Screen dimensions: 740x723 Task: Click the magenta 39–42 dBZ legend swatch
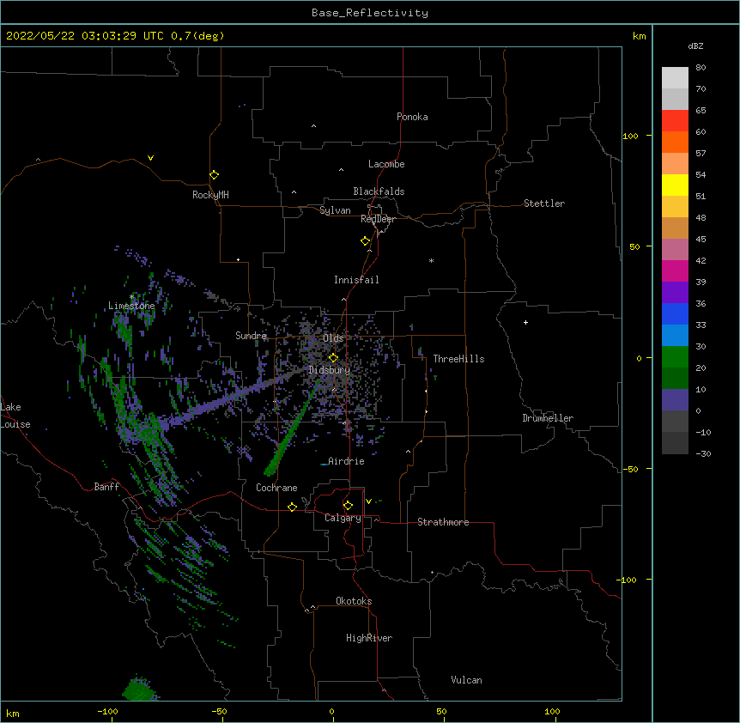pyautogui.click(x=675, y=270)
